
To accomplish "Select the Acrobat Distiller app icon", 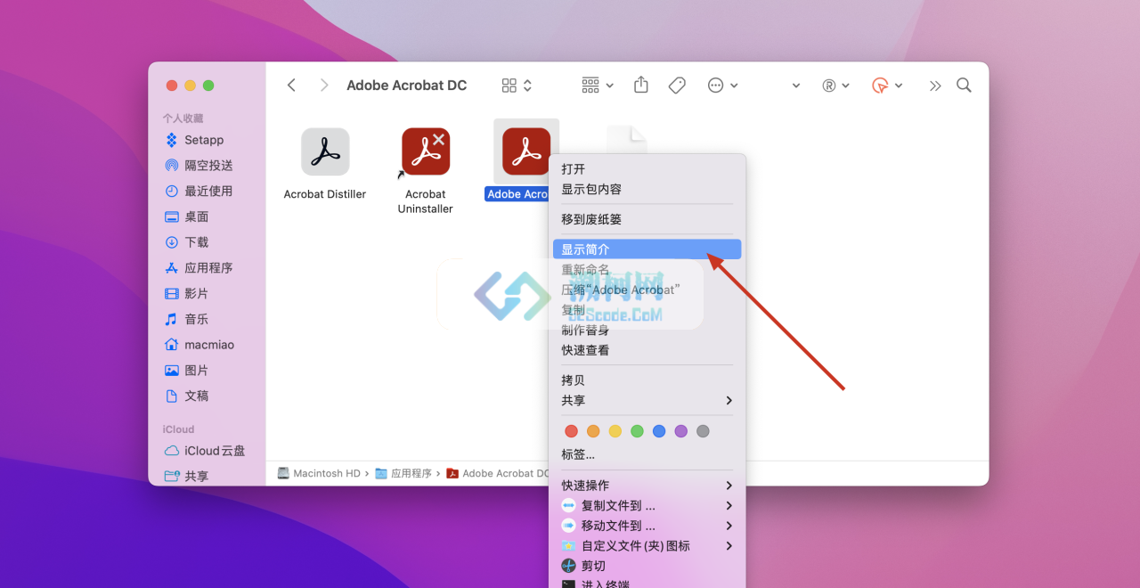I will click(x=325, y=151).
